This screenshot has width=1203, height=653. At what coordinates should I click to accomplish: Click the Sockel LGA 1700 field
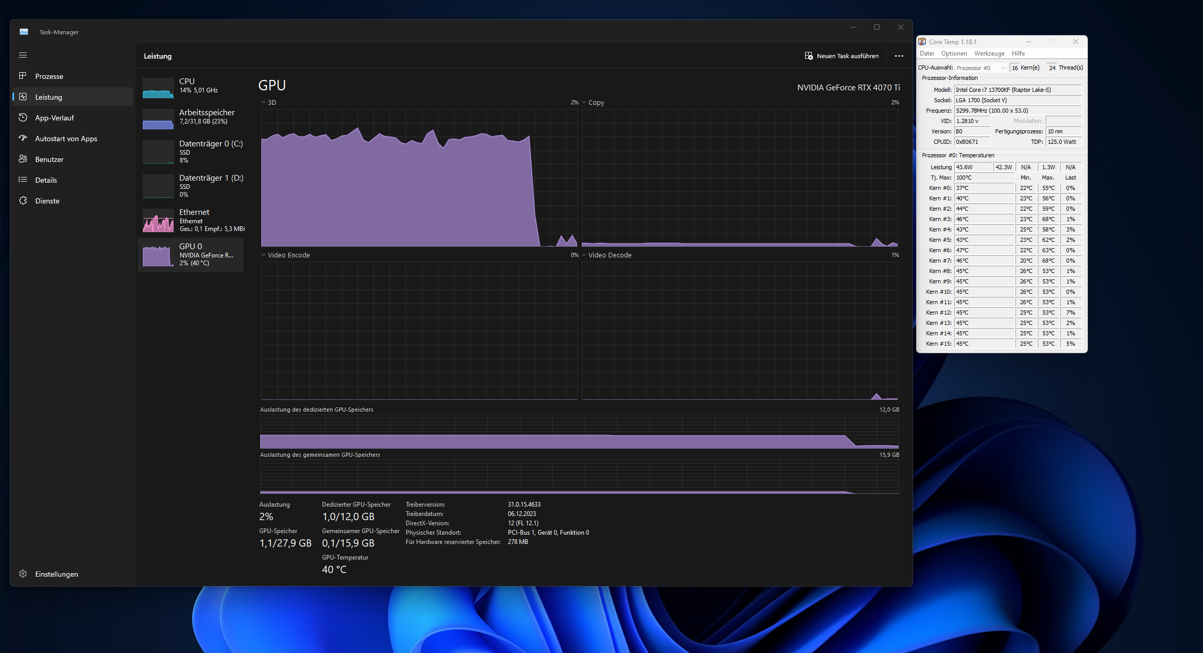(x=1018, y=100)
